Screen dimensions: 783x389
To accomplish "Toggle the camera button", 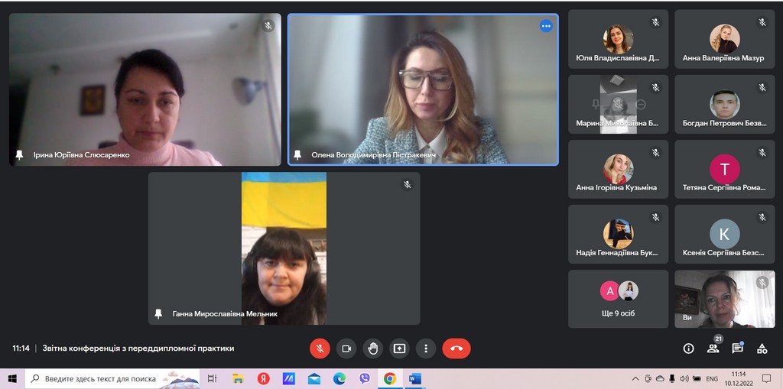I will (346, 348).
